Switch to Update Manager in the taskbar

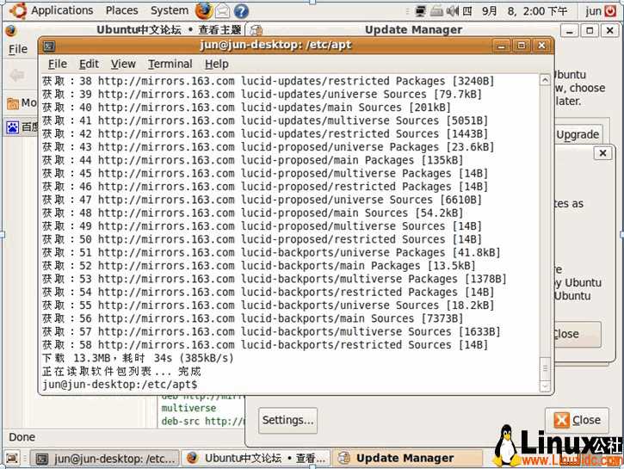(x=407, y=459)
